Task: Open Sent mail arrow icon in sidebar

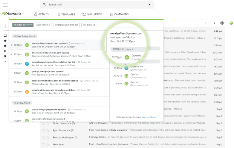Action: pos(5,51)
